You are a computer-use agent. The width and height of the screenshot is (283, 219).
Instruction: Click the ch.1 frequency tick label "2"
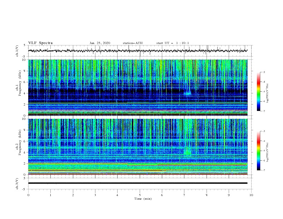[x=25, y=104]
